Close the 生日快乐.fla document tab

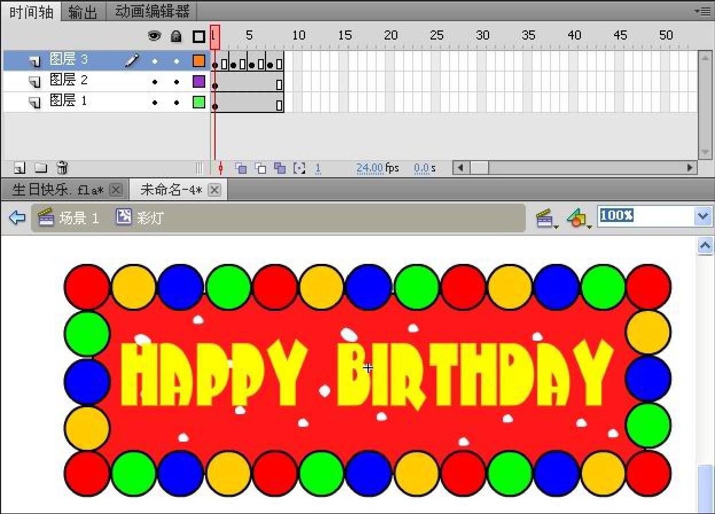(x=115, y=190)
